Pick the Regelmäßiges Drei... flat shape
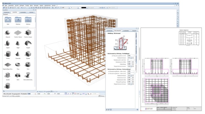 pos(8,65)
